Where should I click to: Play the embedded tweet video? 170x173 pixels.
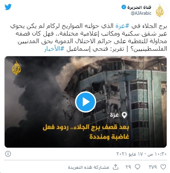point(86,102)
